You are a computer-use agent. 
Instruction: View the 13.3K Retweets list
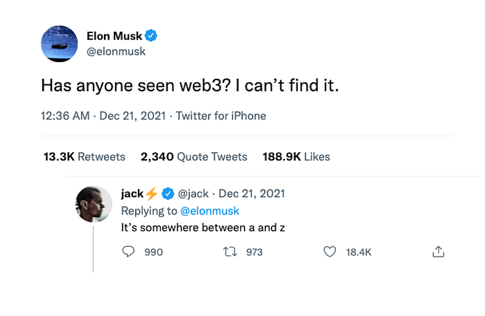tap(85, 157)
